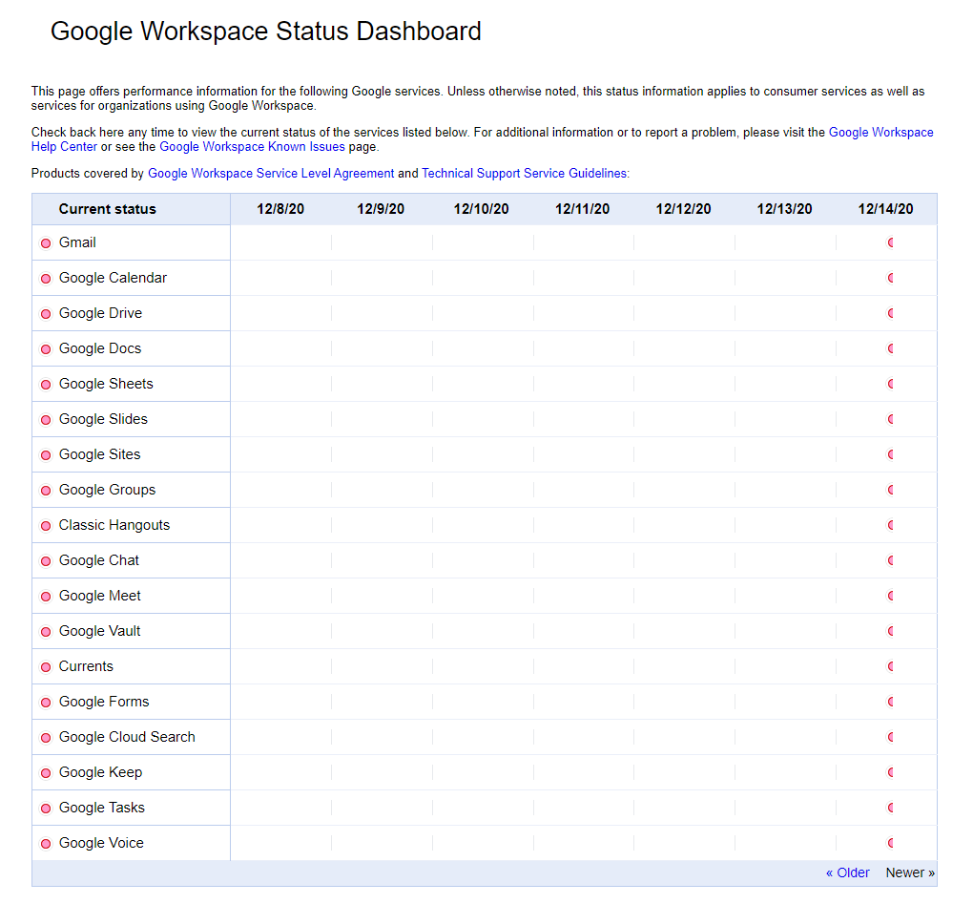The image size is (973, 904).
Task: Open the 12/14/20 outage marker for Google Groups
Action: pyautogui.click(x=890, y=490)
